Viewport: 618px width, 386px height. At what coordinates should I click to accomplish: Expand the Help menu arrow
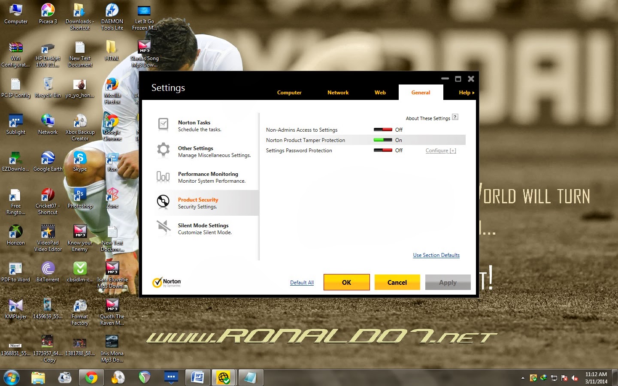tap(473, 93)
